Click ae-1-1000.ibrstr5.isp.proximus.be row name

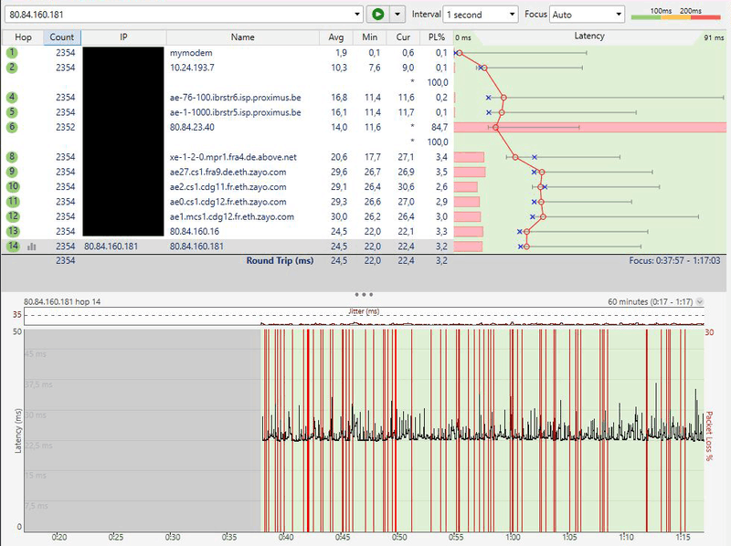[235, 112]
